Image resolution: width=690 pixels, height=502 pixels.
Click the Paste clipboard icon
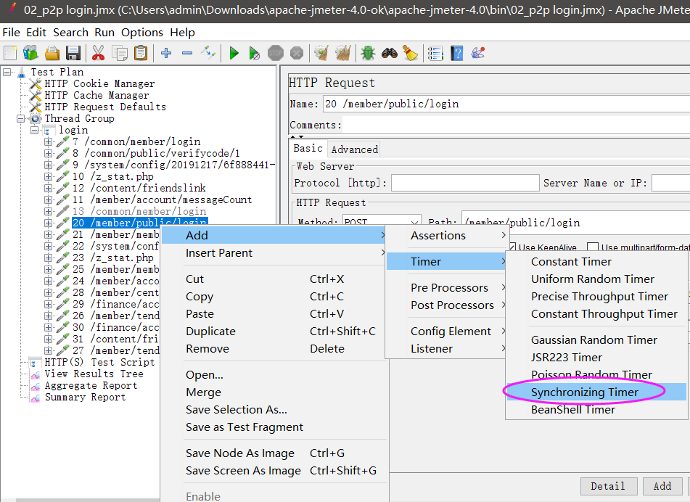(x=140, y=53)
